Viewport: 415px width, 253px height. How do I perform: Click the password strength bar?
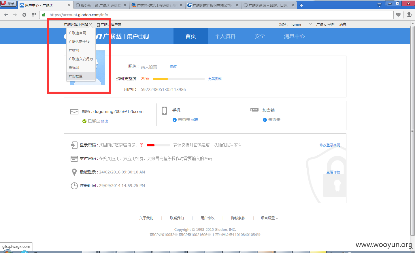(x=159, y=145)
